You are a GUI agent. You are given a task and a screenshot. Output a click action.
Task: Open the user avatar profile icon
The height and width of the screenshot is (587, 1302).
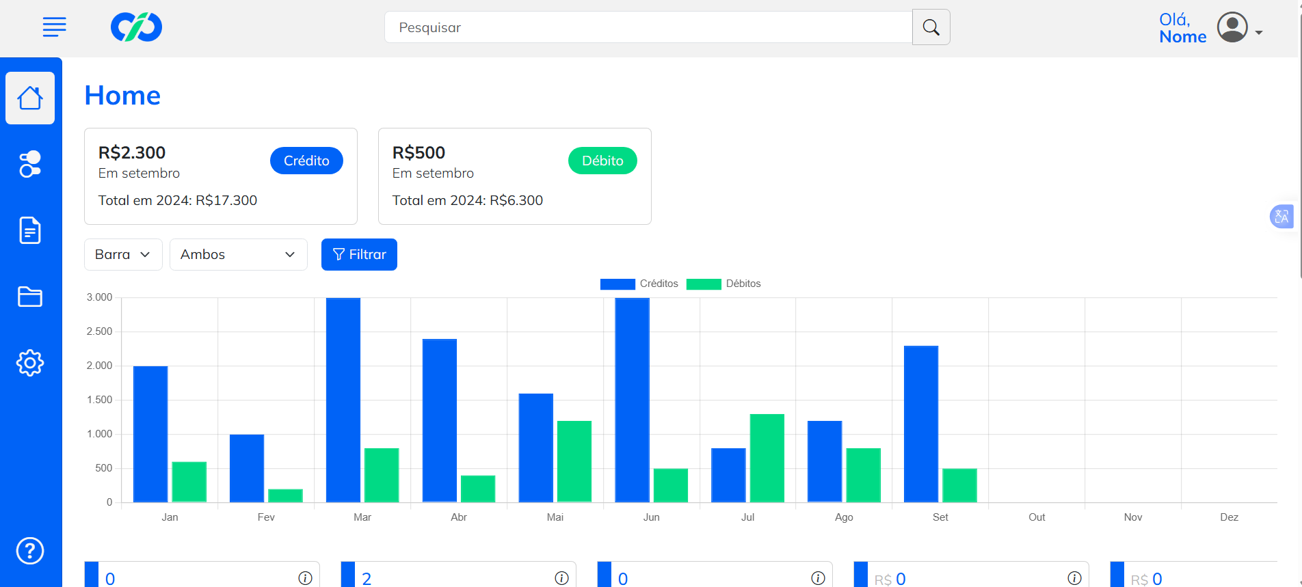(1232, 27)
